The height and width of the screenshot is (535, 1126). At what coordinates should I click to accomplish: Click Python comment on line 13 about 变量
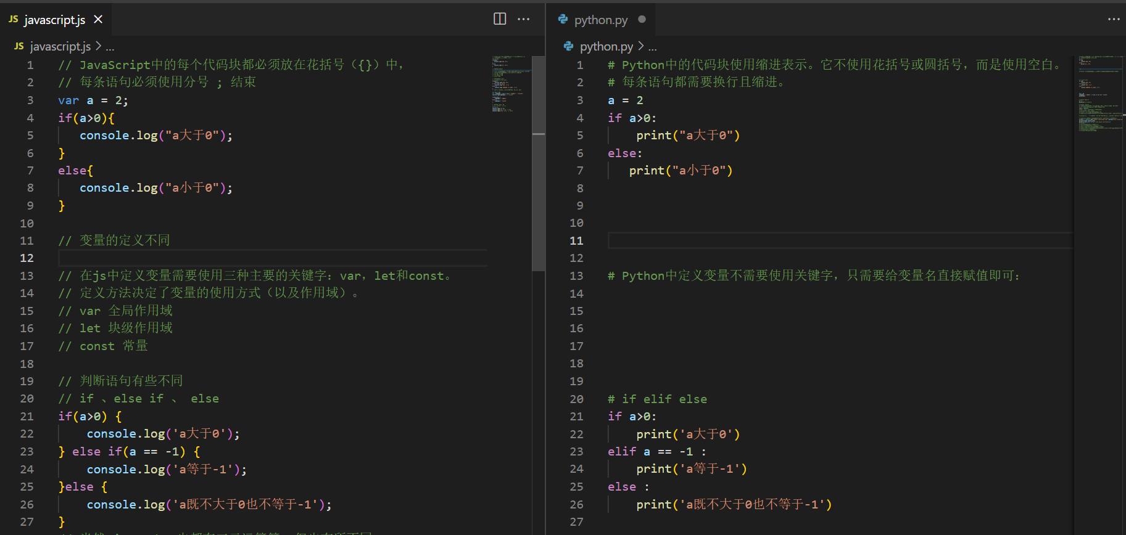click(x=814, y=276)
